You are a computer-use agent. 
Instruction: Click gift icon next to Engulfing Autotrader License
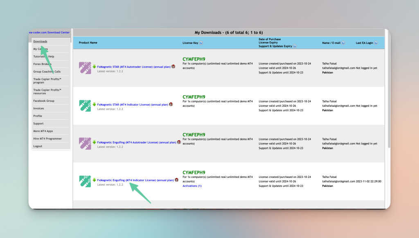179,142
